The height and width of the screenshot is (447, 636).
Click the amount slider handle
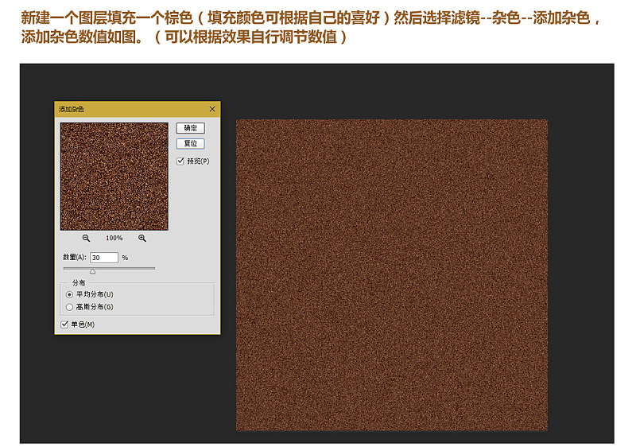pyautogui.click(x=92, y=271)
